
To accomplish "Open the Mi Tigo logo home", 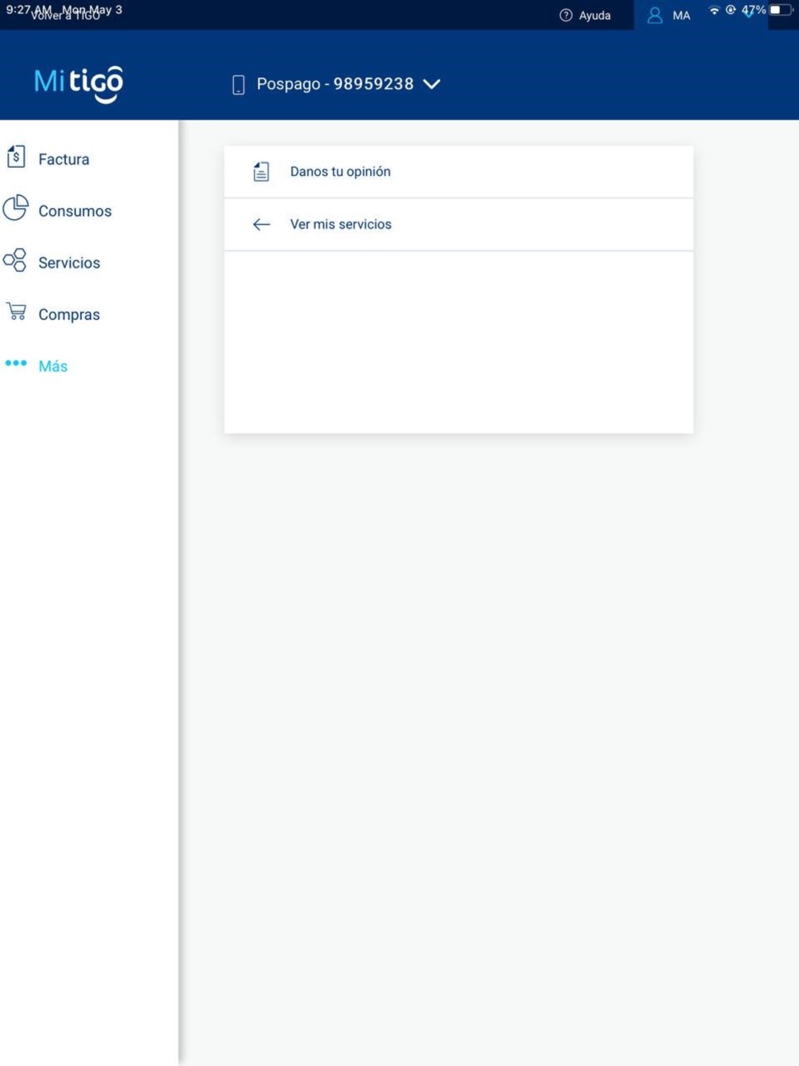I will [78, 83].
